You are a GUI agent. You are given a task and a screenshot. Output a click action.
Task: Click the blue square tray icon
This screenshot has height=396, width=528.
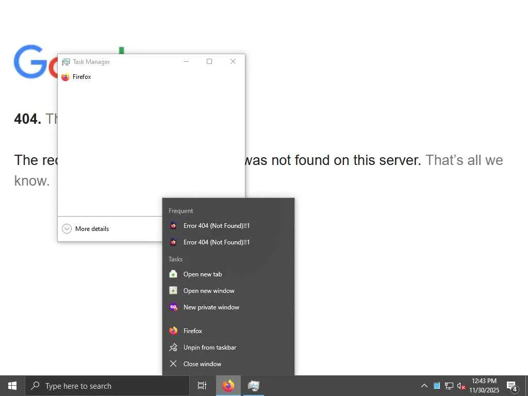click(x=437, y=386)
